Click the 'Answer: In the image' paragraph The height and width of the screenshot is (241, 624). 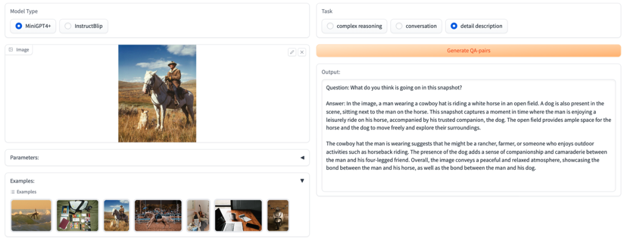(x=468, y=116)
